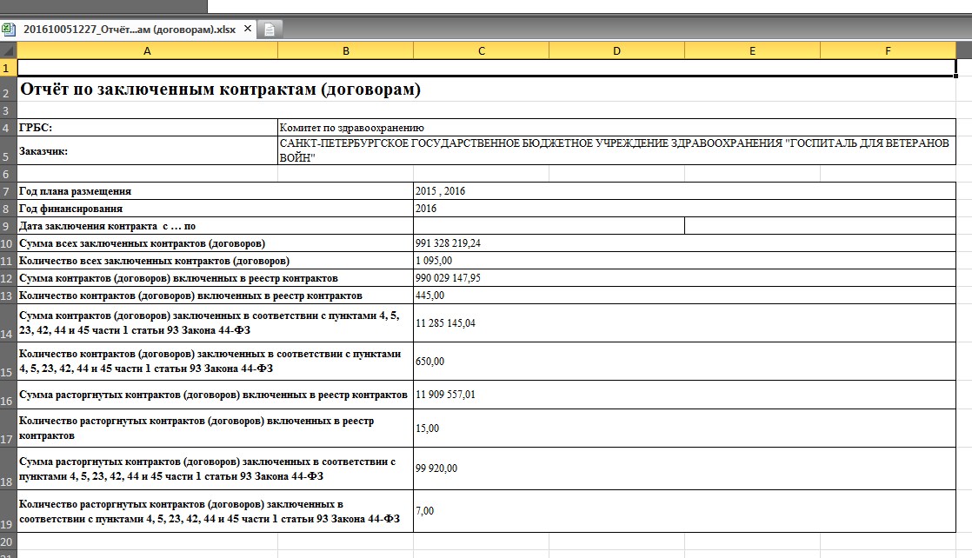Select column E header

click(x=752, y=50)
